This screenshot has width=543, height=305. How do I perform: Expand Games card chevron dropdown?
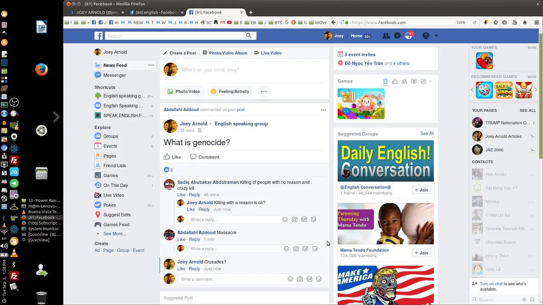point(431,81)
